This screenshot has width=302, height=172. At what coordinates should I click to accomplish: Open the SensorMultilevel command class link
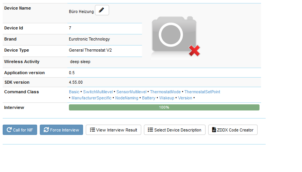tap(131, 92)
